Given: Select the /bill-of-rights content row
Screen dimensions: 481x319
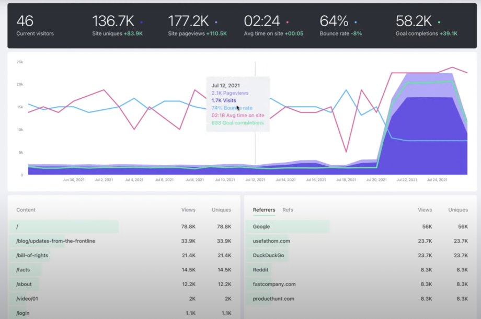Looking at the screenshot, I should [36, 255].
